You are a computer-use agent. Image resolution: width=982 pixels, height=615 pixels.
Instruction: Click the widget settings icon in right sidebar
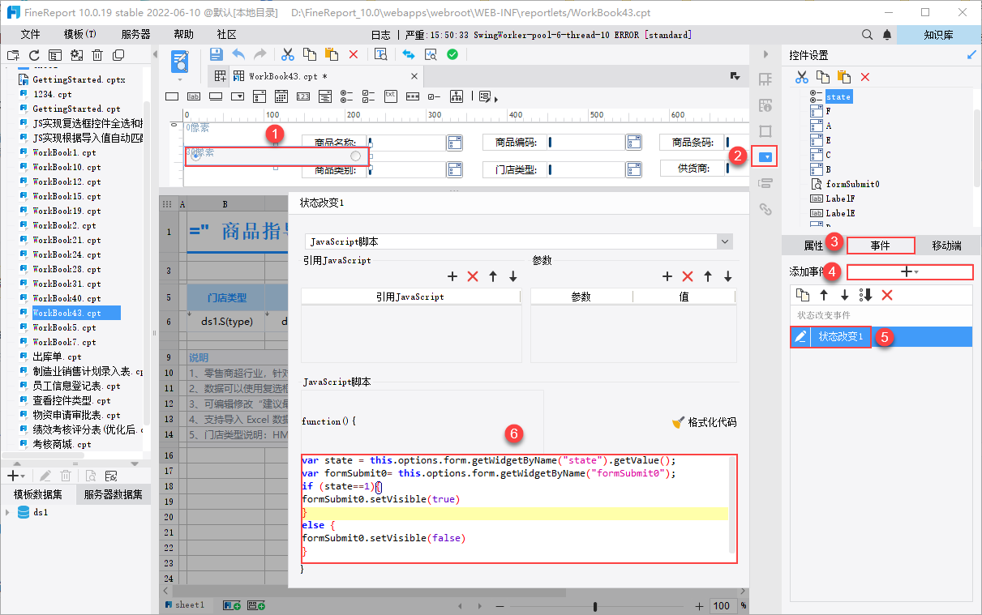[x=765, y=155]
